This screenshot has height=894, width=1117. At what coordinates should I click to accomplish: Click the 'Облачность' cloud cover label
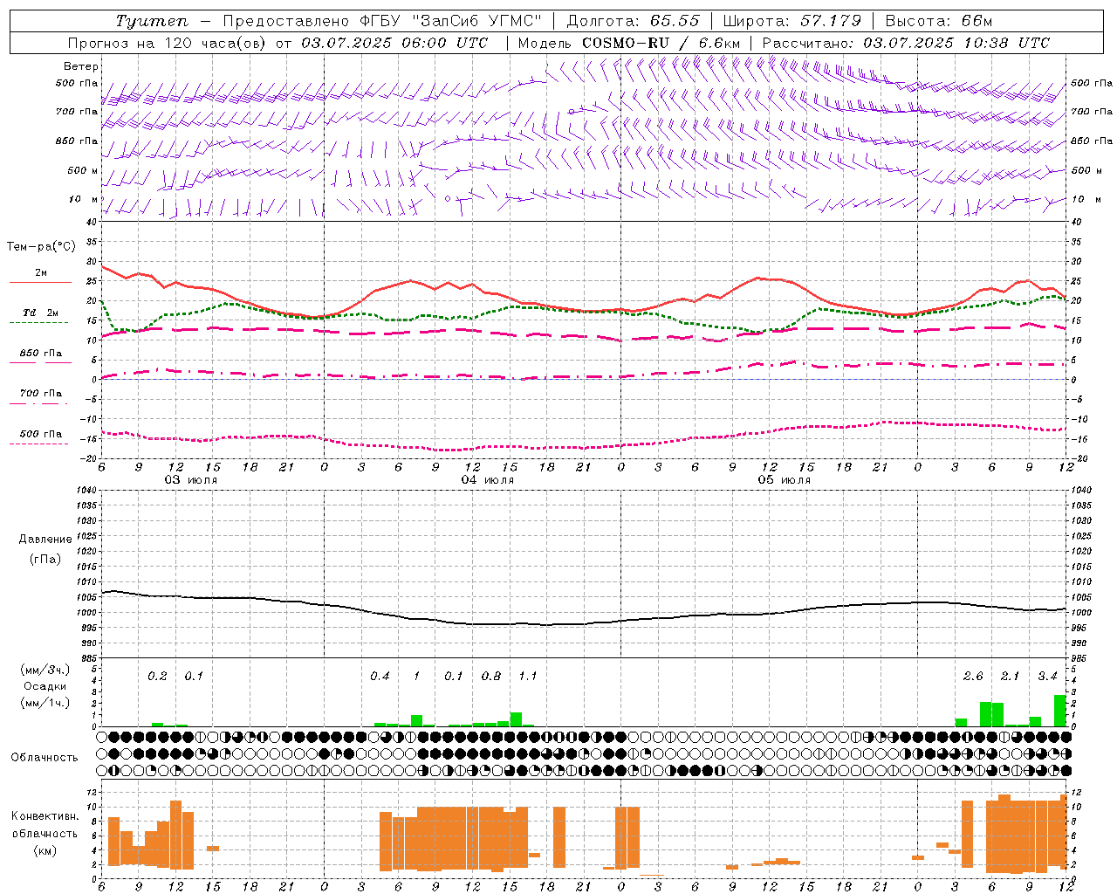click(x=45, y=758)
